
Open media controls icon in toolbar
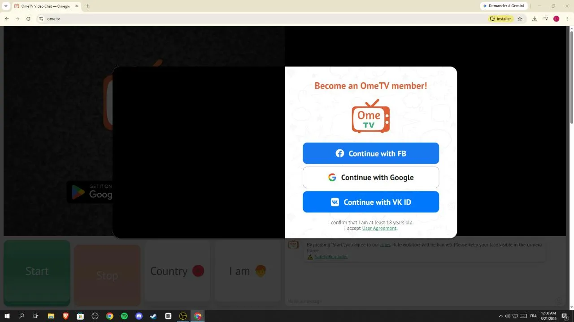pyautogui.click(x=545, y=19)
